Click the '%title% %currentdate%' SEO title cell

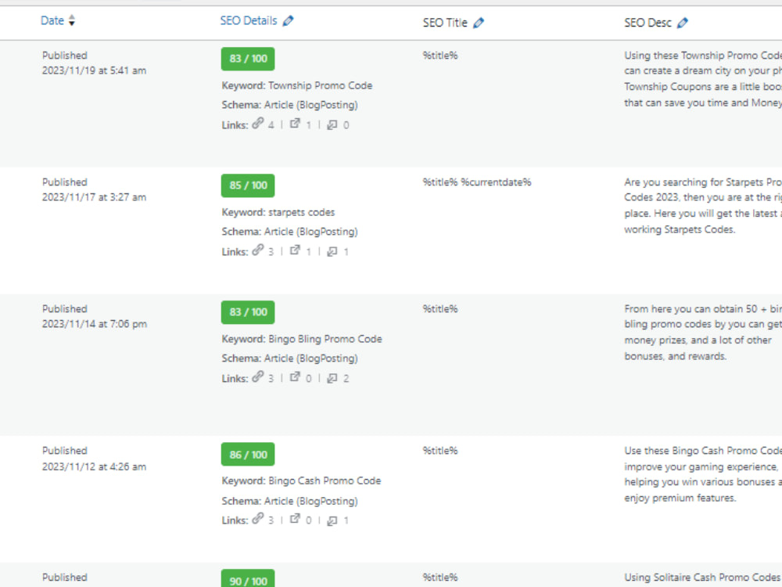477,182
